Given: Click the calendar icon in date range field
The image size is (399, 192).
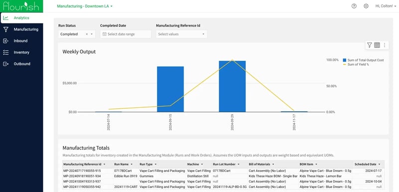Looking at the screenshot, I should click(104, 34).
